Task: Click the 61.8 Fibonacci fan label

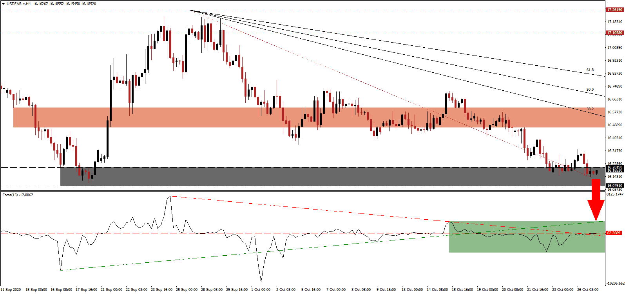Action: pyautogui.click(x=590, y=70)
